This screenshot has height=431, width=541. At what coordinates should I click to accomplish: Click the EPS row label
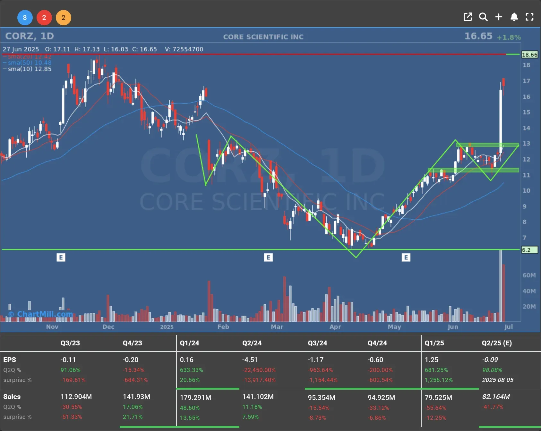[x=10, y=360]
